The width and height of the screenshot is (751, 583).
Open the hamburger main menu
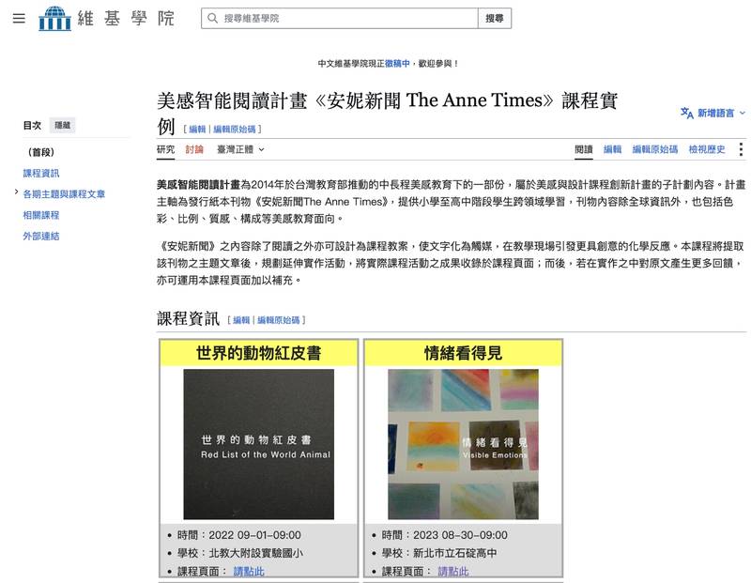tap(19, 18)
